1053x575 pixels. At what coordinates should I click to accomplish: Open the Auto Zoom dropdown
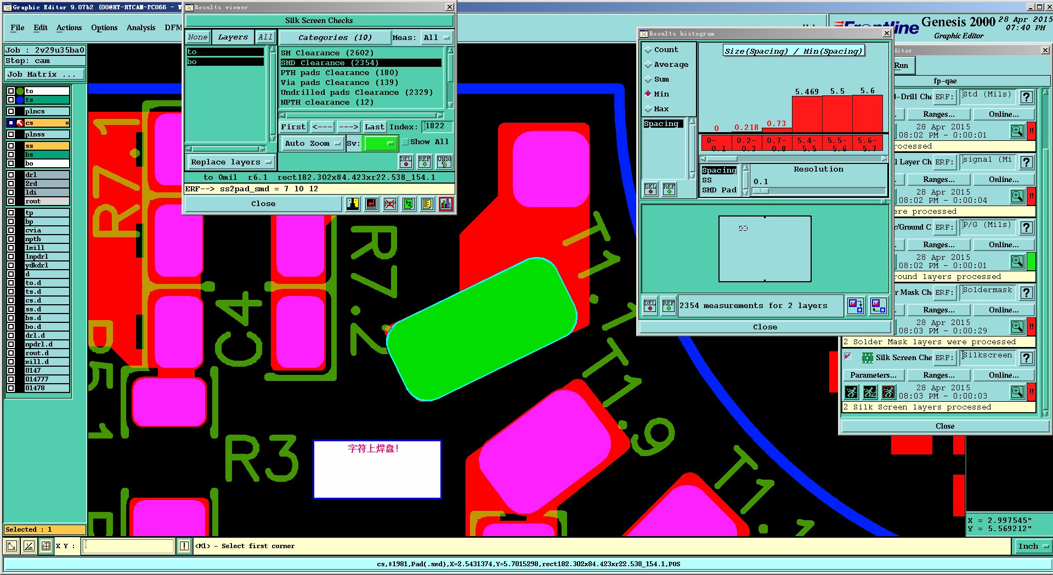coord(313,143)
